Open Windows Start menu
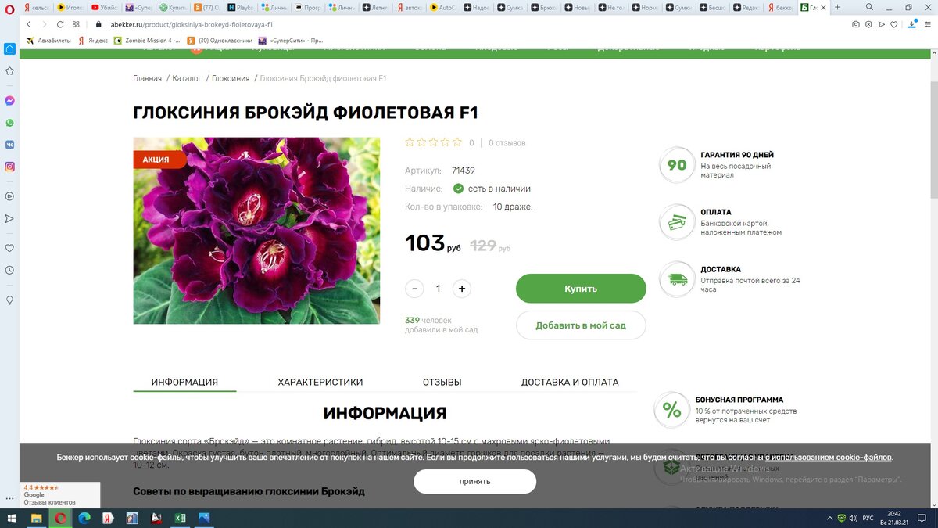Image resolution: width=938 pixels, height=528 pixels. coord(12,518)
